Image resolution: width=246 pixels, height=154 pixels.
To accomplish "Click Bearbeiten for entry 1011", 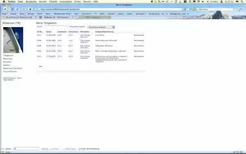I will (x=139, y=35).
